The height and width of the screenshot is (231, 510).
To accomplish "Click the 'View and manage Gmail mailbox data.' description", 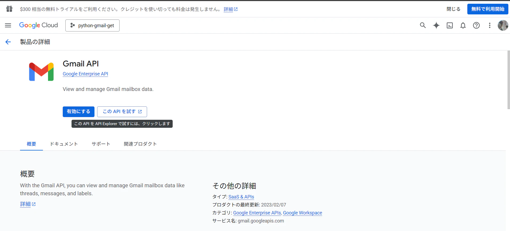I will (108, 89).
